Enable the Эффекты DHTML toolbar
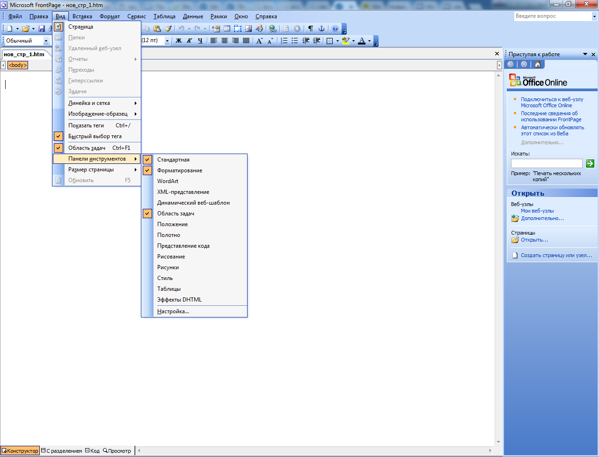The height and width of the screenshot is (457, 599). tap(194, 300)
